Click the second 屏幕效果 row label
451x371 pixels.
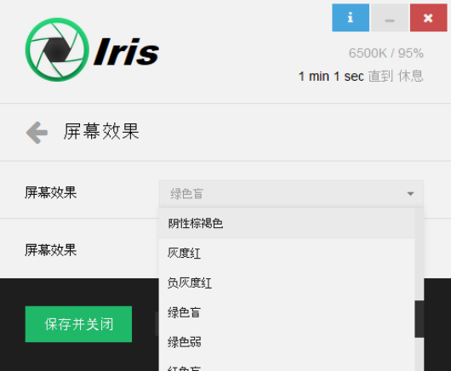[x=50, y=250]
